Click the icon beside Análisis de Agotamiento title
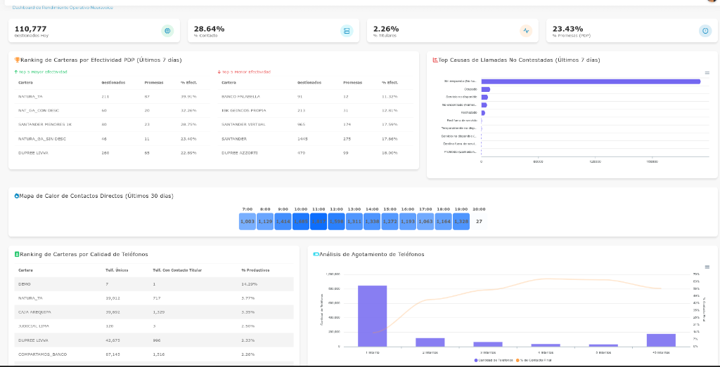This screenshot has width=720, height=367. [x=316, y=254]
